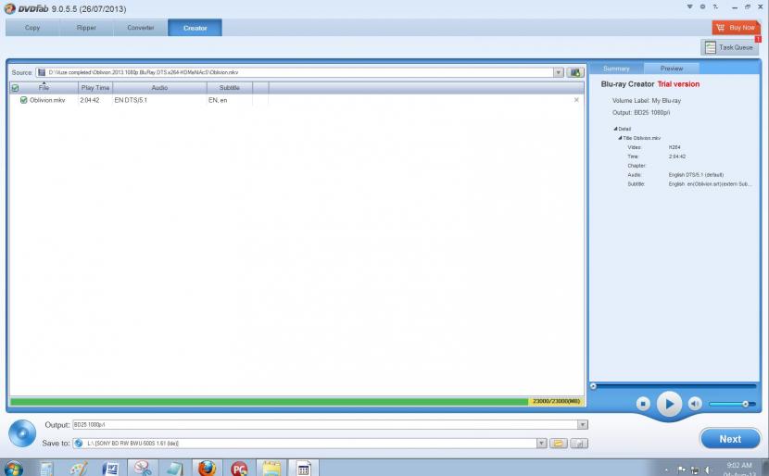Open the title bar dropdown menu arrow icon
This screenshot has width=769, height=476.
pyautogui.click(x=689, y=6)
